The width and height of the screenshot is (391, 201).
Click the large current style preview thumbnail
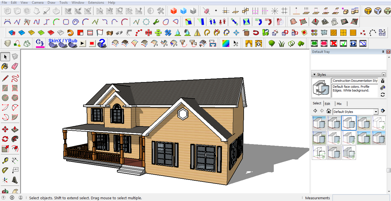321,88
